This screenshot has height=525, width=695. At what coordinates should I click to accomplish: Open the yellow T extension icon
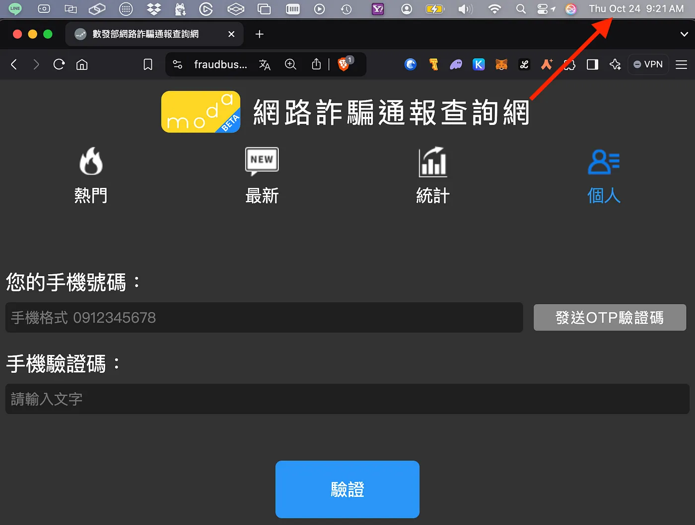[x=433, y=64]
